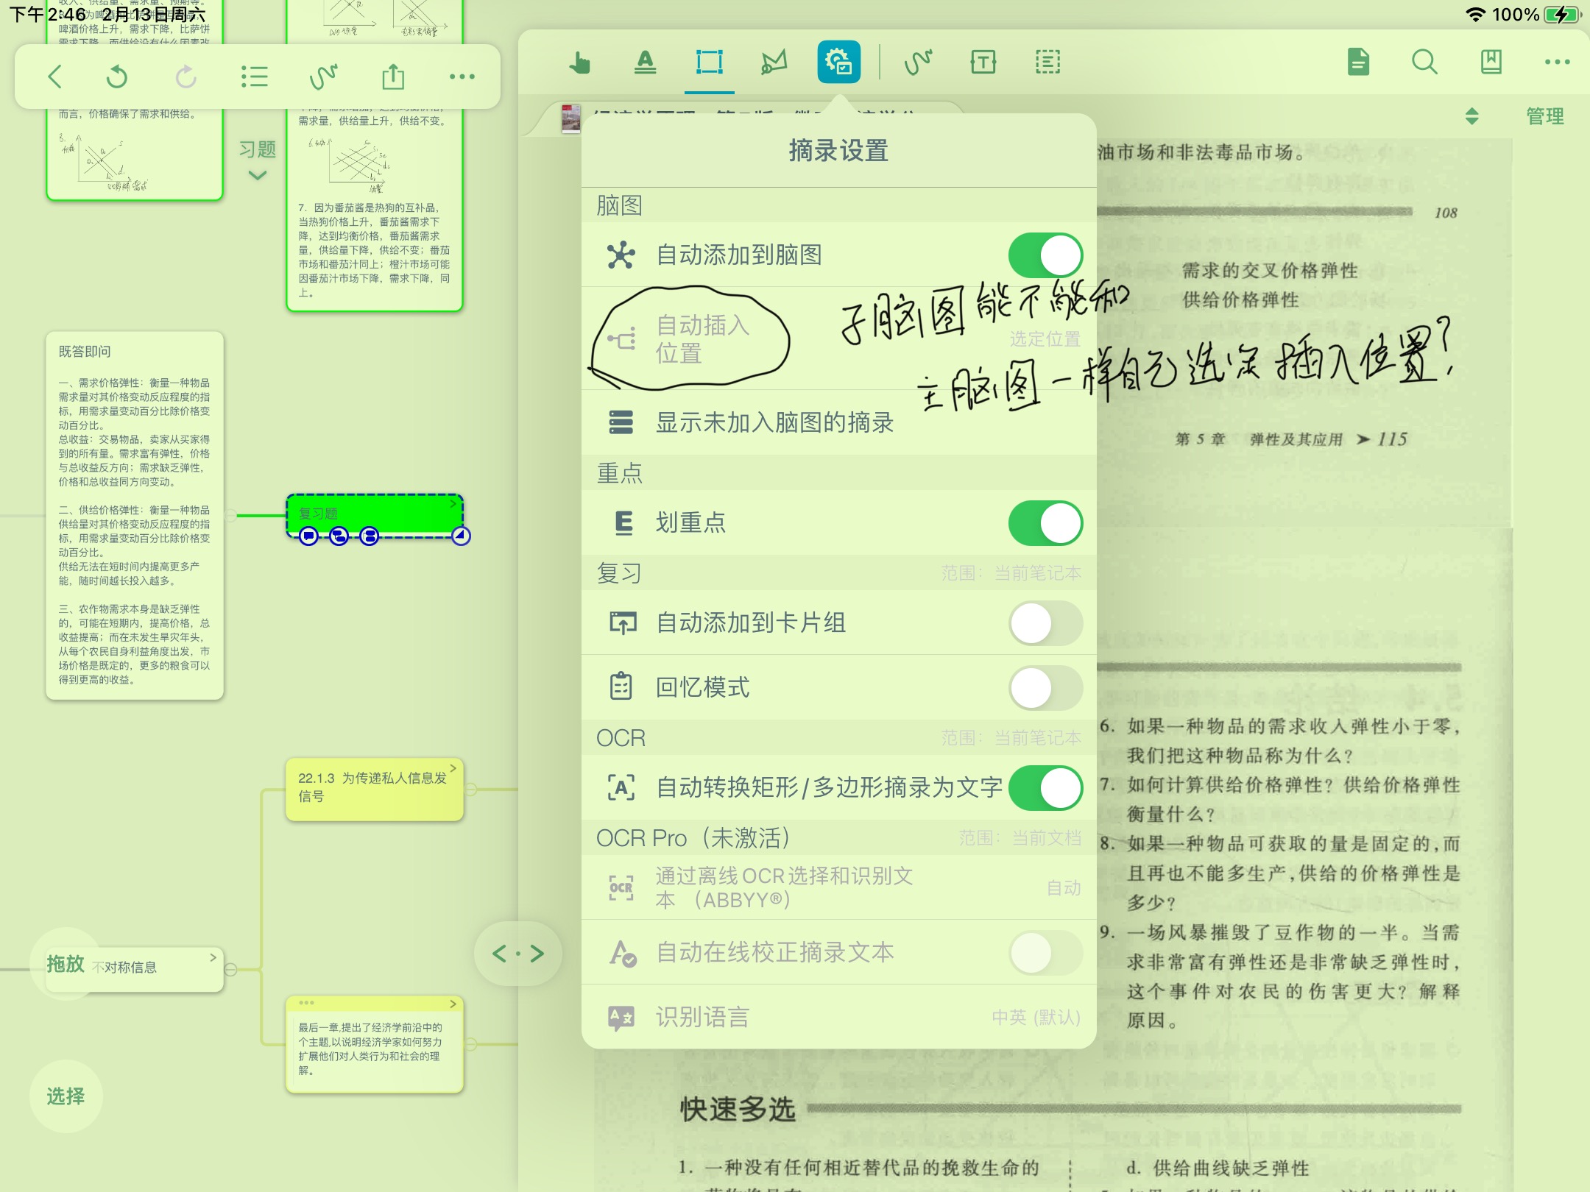The width and height of the screenshot is (1590, 1192).
Task: Enable 回忆模式 switch
Action: [1045, 688]
